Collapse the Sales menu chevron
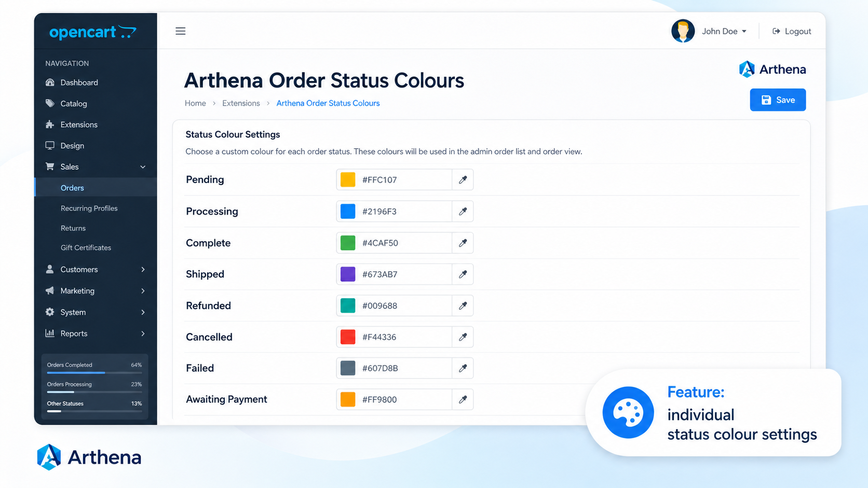 pyautogui.click(x=143, y=167)
